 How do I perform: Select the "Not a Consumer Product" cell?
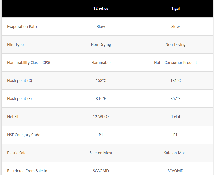(x=175, y=63)
